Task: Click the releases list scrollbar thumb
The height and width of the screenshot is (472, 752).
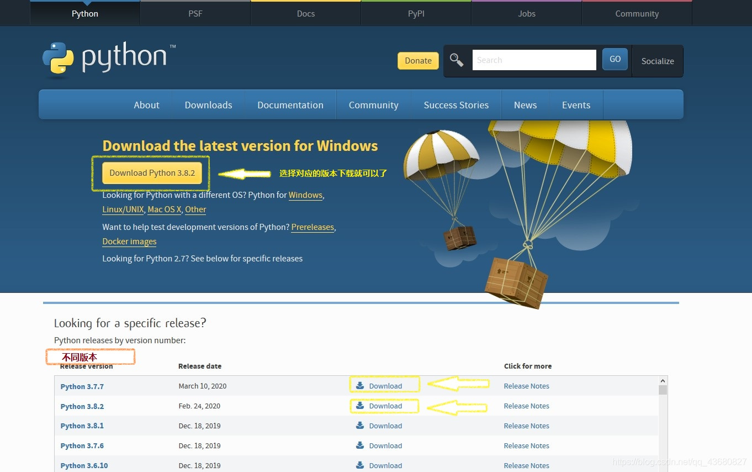Action: click(663, 390)
